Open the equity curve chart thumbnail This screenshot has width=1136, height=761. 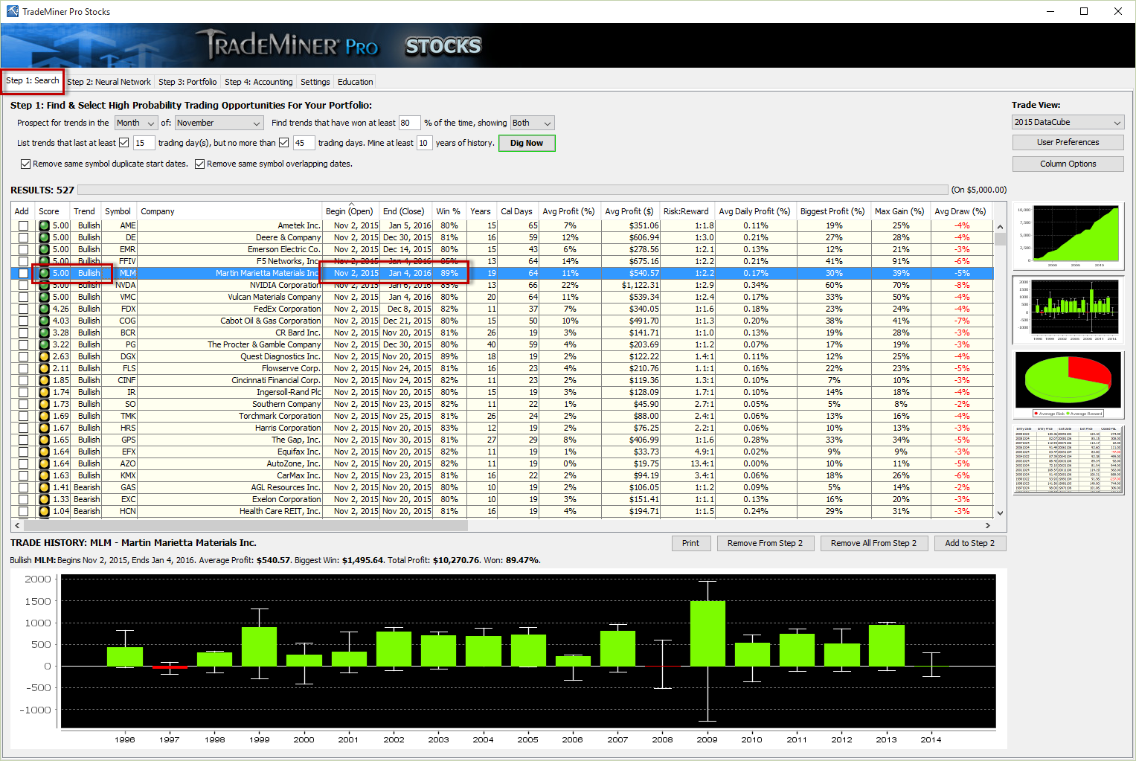click(x=1068, y=236)
